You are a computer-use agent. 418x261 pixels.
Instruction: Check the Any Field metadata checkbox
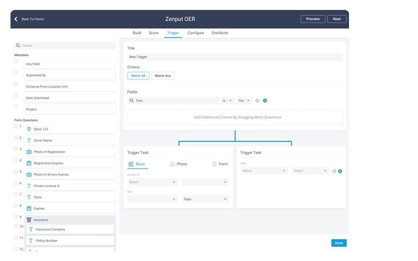tap(16, 61)
